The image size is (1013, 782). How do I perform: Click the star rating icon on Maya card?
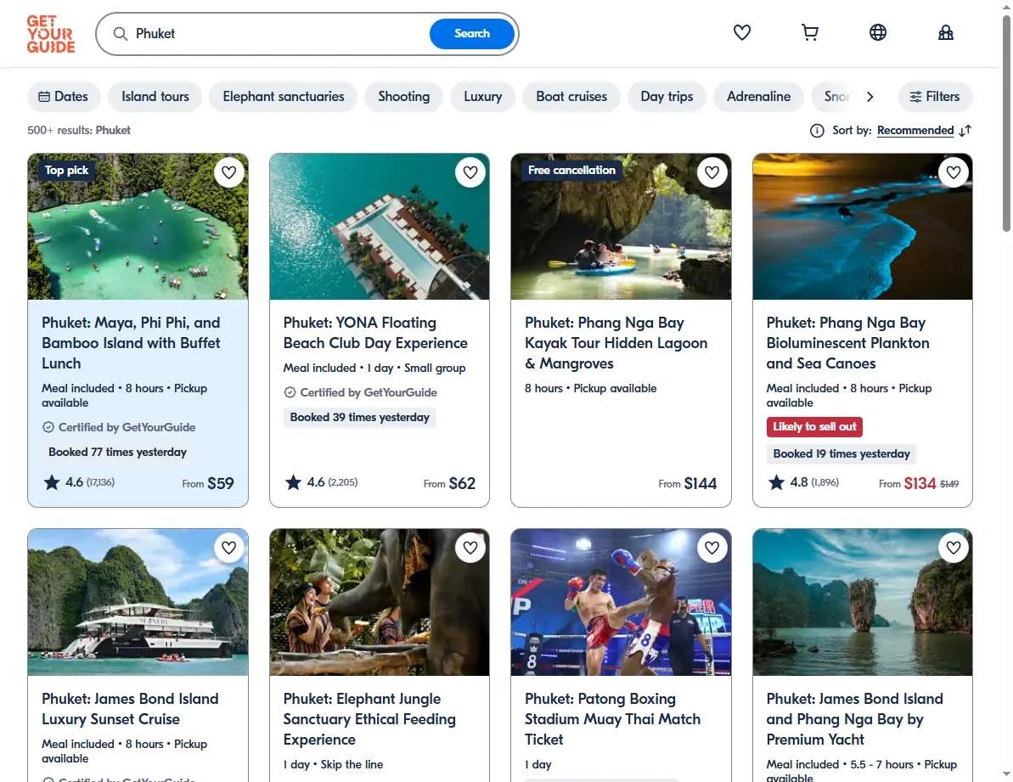pos(52,481)
